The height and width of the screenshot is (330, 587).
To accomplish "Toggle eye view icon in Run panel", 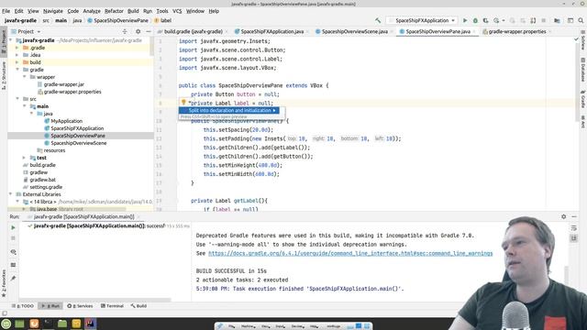I will pyautogui.click(x=13, y=252).
